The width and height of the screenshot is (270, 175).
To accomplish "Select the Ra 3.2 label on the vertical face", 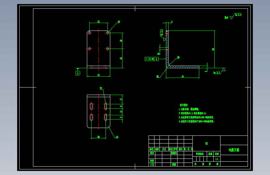I will pos(162,33).
